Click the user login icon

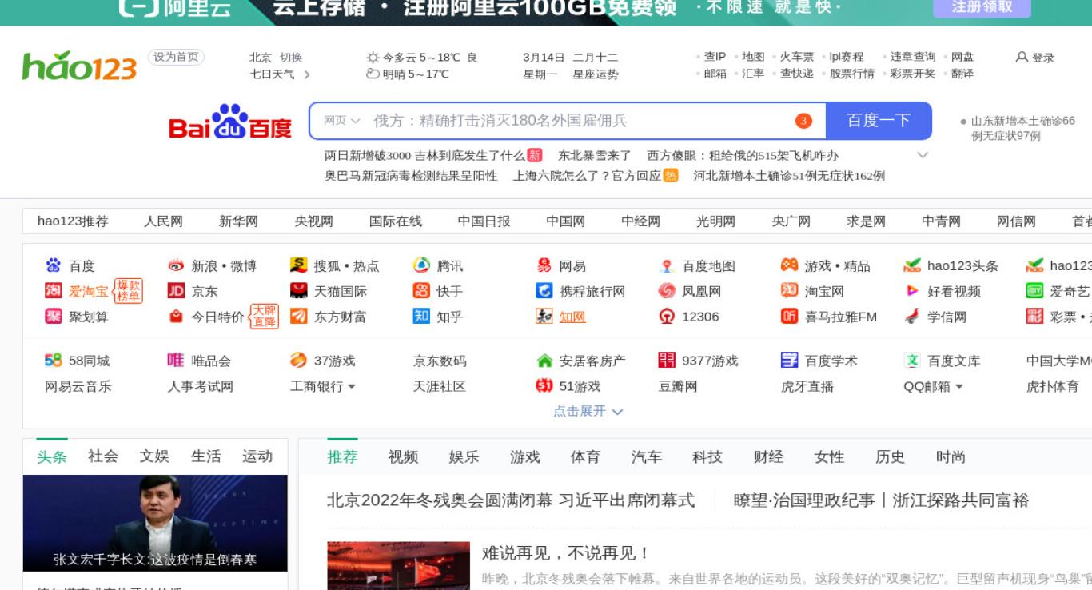tap(1021, 58)
